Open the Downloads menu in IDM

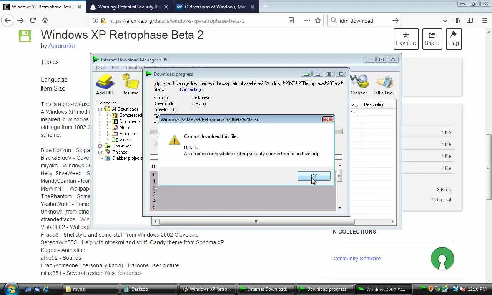pyautogui.click(x=135, y=68)
